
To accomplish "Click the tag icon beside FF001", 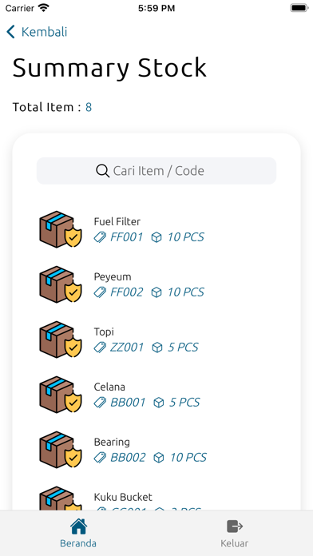I will (x=100, y=237).
